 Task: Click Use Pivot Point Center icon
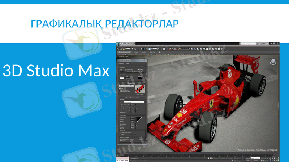pyautogui.click(x=158, y=49)
